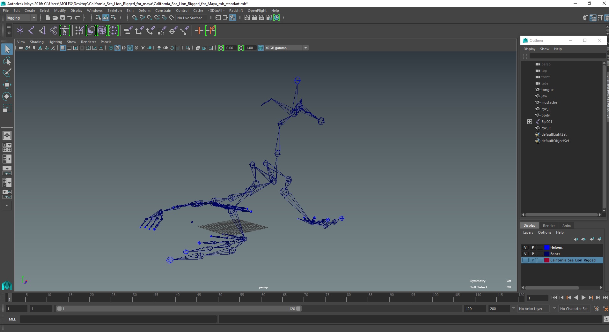Toggle viewport grid display
This screenshot has width=609, height=332.
point(63,48)
